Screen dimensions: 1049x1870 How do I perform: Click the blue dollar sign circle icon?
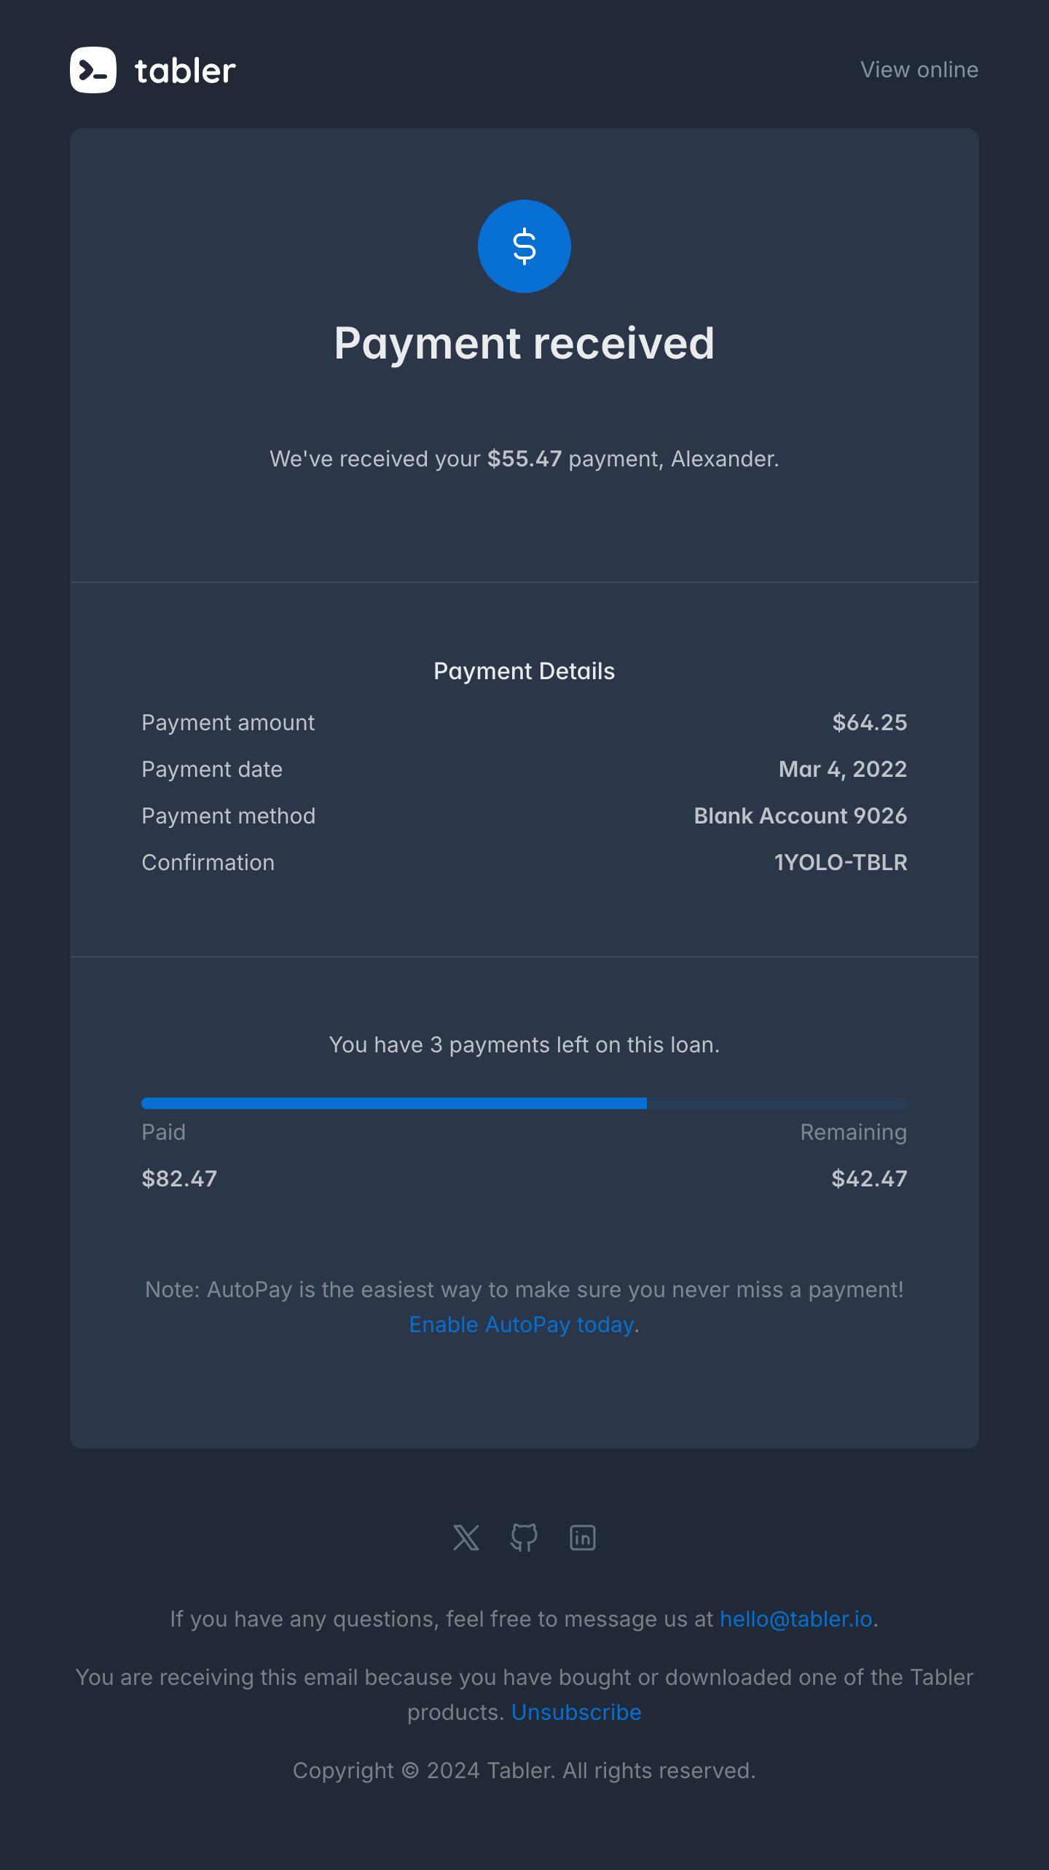pyautogui.click(x=524, y=246)
